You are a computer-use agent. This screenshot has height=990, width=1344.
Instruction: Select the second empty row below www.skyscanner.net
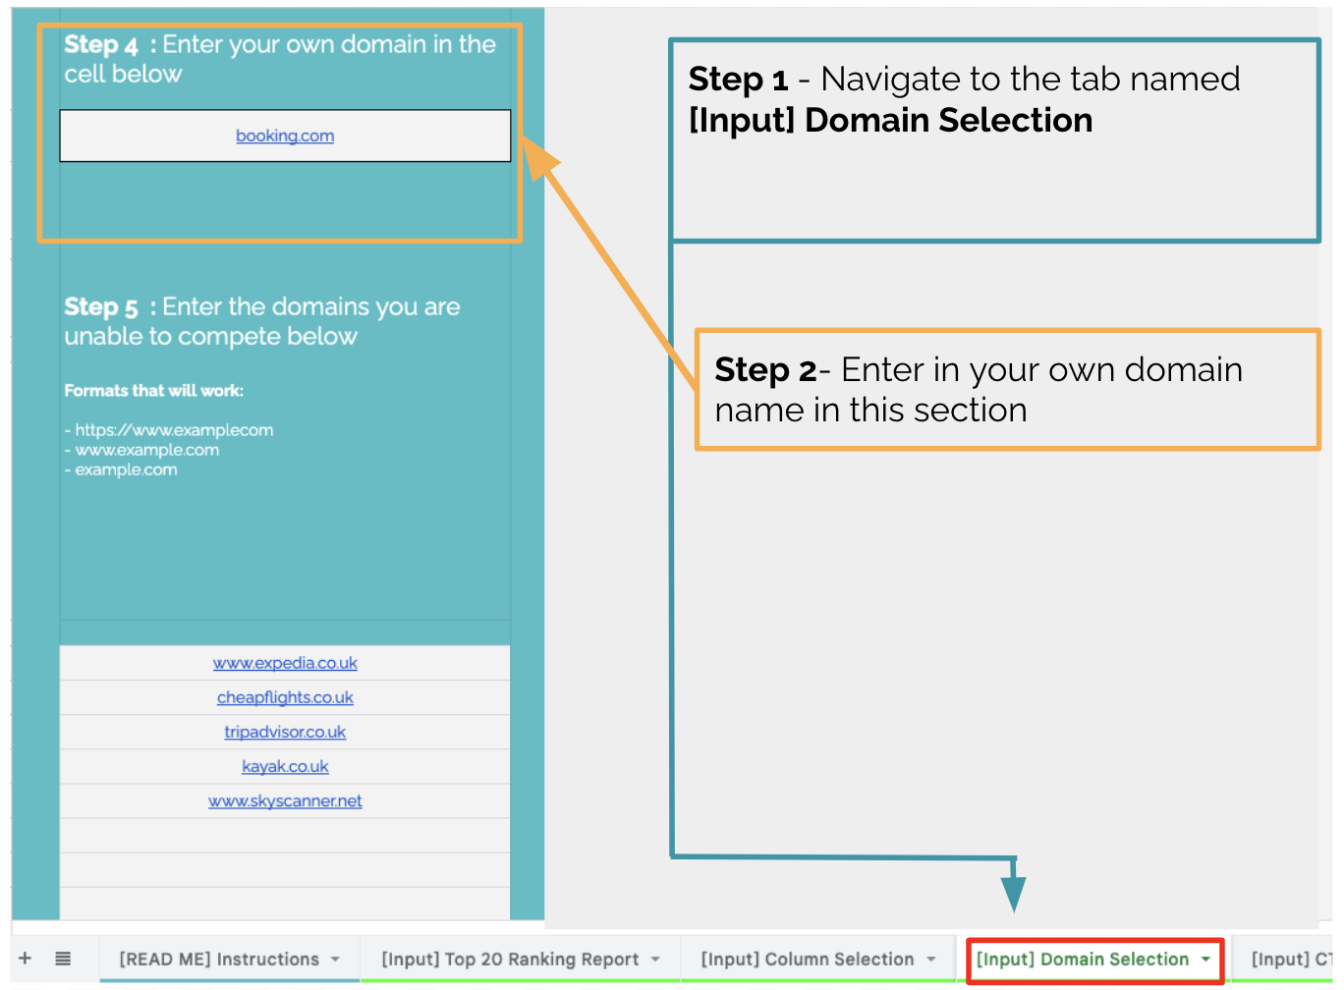285,869
